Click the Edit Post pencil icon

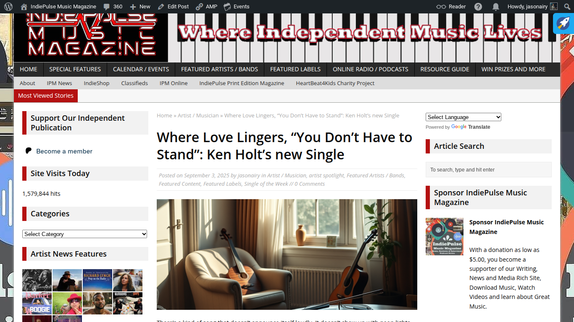(161, 7)
